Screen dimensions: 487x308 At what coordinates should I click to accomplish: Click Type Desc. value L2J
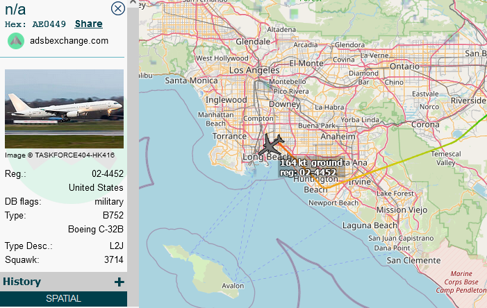[x=117, y=246]
